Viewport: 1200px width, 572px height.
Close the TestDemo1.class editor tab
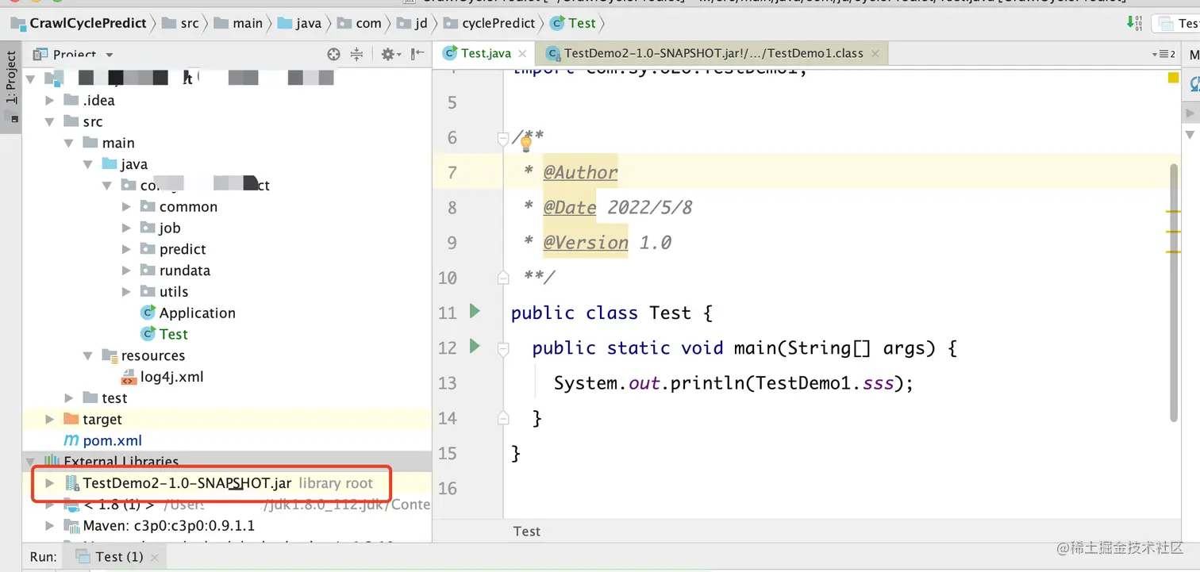pos(875,54)
